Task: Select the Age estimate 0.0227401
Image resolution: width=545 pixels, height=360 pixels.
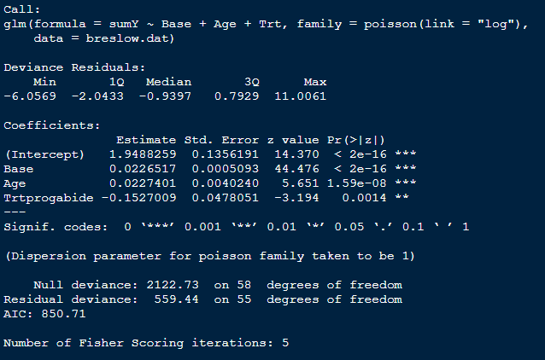Action: 143,183
